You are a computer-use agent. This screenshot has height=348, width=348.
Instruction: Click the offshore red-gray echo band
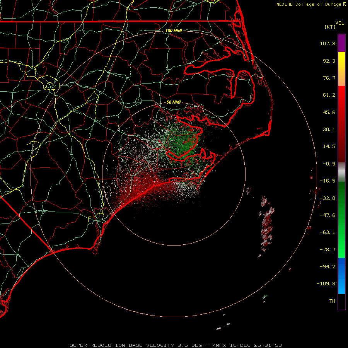coord(266,224)
